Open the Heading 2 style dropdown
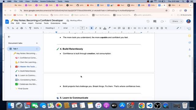The height and width of the screenshot is (110, 196). 52,28
